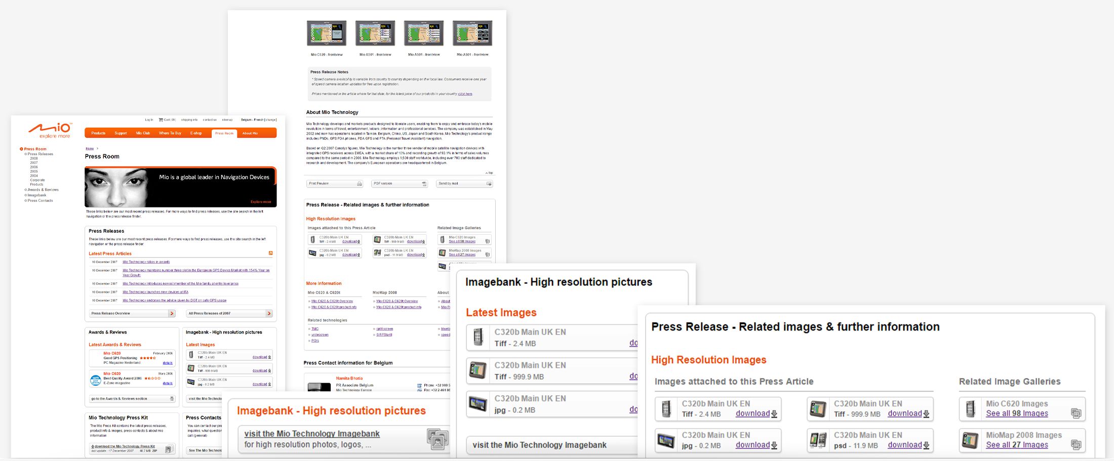Click the fax icon in Belgium press contact

(x=419, y=390)
